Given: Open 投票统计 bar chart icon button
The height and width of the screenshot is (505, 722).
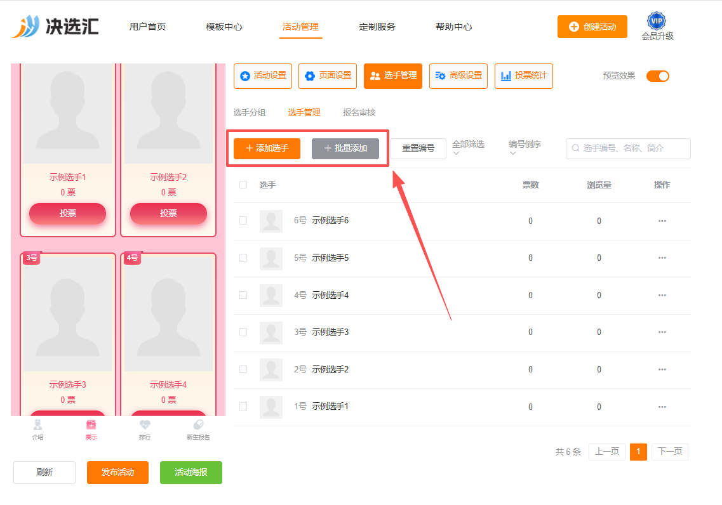Looking at the screenshot, I should coord(523,76).
